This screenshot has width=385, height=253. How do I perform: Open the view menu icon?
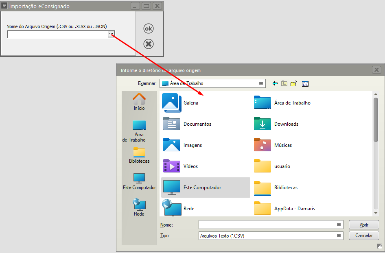(305, 83)
